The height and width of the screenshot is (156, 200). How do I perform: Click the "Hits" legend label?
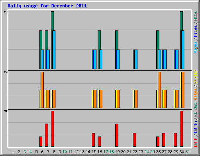tap(196, 16)
